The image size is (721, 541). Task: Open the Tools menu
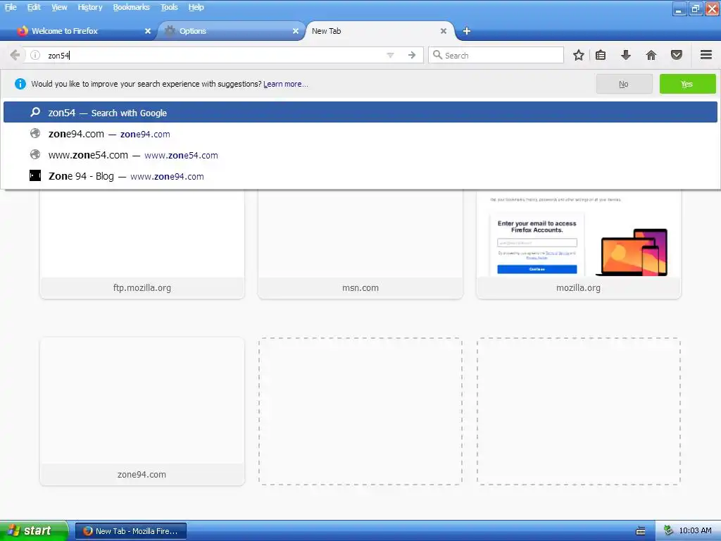(169, 7)
